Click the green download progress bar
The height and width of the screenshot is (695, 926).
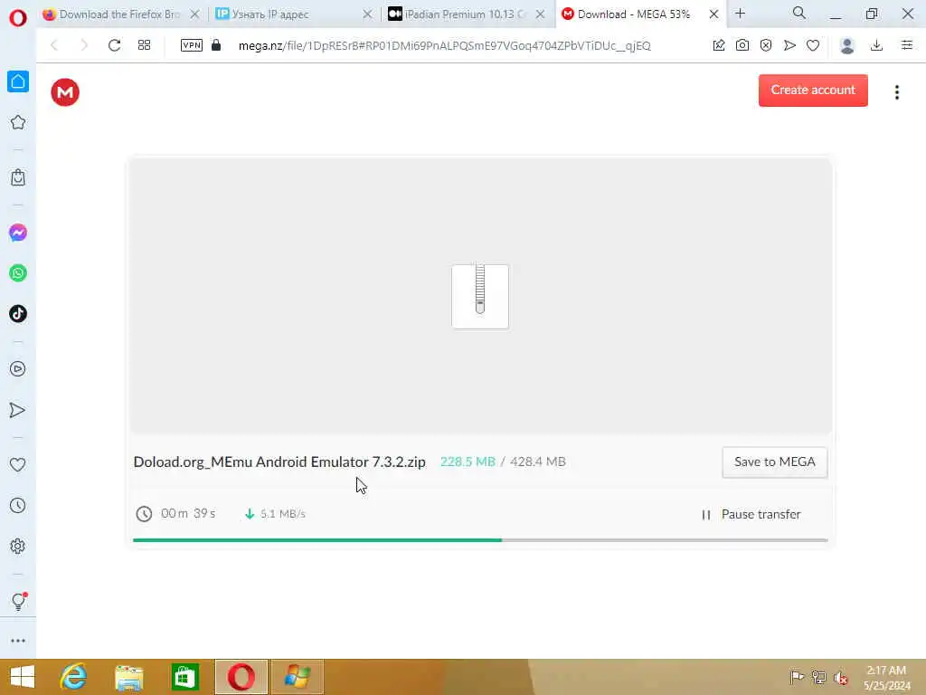tap(317, 539)
